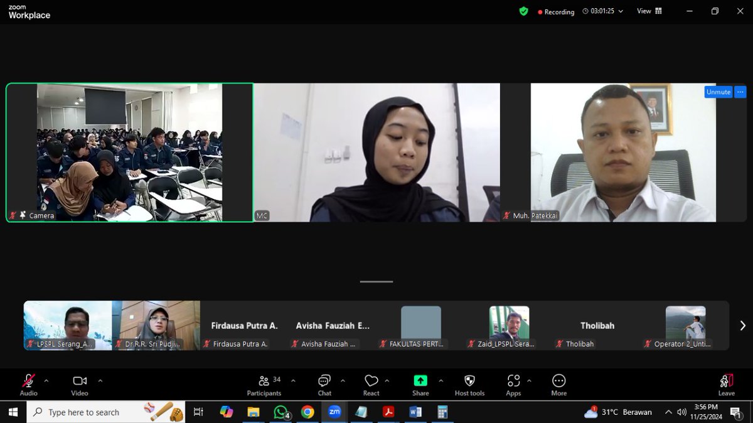Open Calculator from the taskbar
The height and width of the screenshot is (423, 753).
(442, 412)
